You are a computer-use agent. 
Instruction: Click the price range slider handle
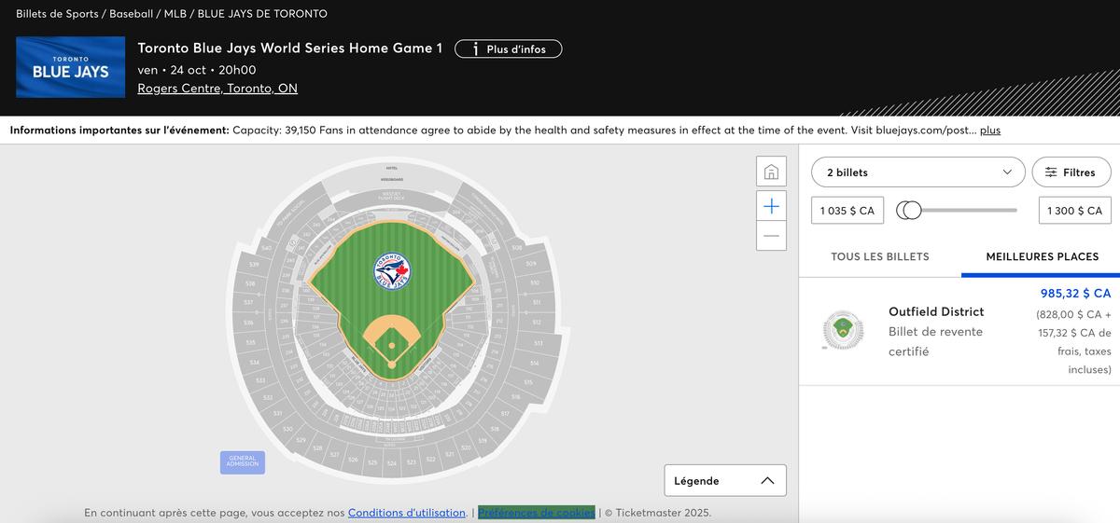pos(909,211)
